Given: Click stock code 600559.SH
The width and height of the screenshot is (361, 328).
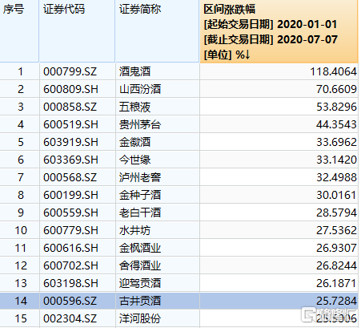Looking at the screenshot, I should point(70,213).
